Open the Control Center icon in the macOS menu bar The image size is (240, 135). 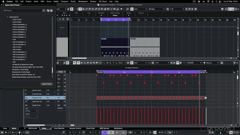tap(220, 1)
